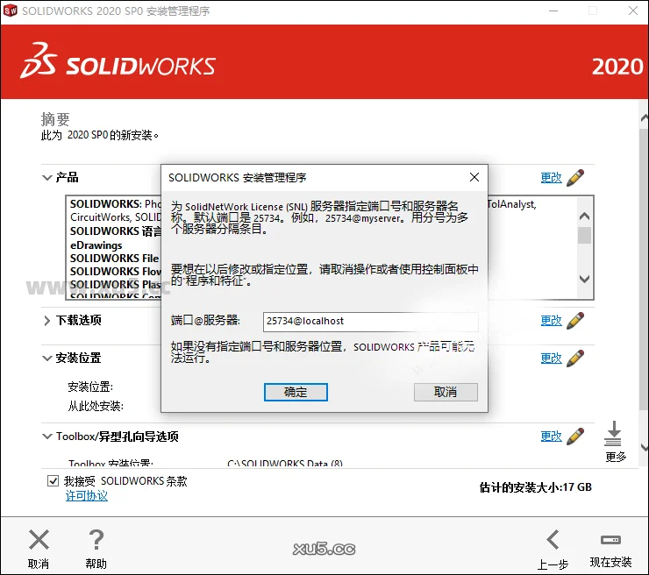Open the 许可协议 link

[87, 496]
